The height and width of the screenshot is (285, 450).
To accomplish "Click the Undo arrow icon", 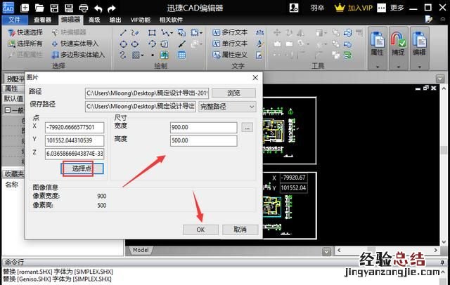I will click(98, 8).
